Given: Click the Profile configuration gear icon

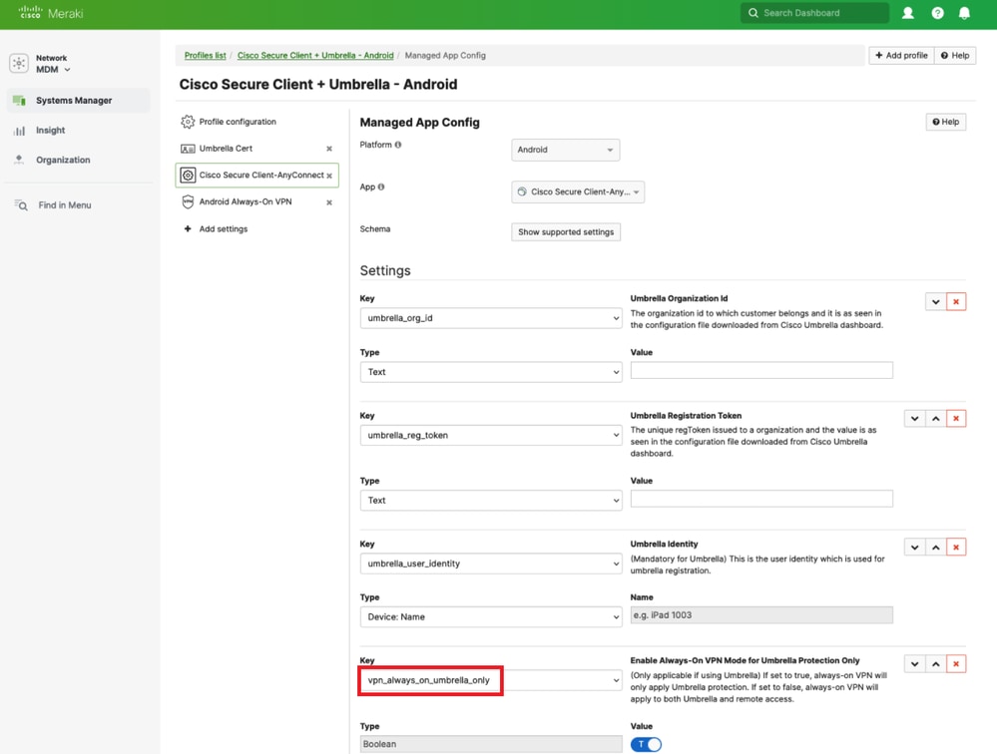Looking at the screenshot, I should tap(188, 121).
